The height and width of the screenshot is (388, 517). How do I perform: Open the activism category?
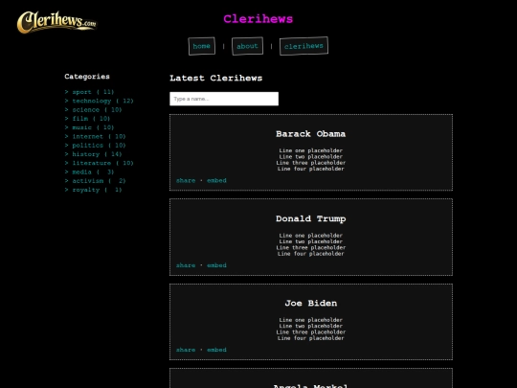click(x=96, y=181)
